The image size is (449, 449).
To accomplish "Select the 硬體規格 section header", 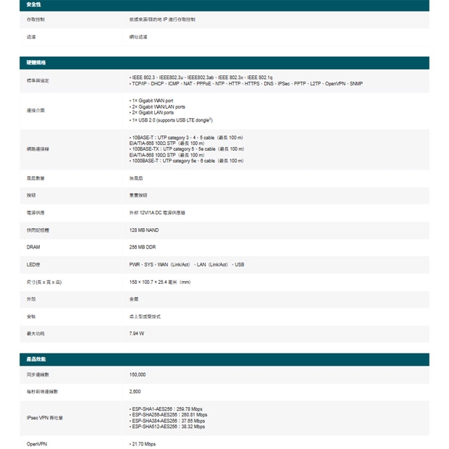I will (36, 63).
